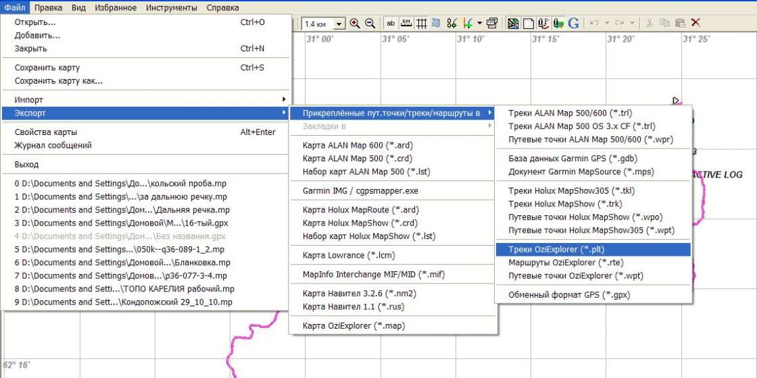757x378 pixels.
Task: Open the 1.4 км scale dropdown
Action: click(x=339, y=24)
